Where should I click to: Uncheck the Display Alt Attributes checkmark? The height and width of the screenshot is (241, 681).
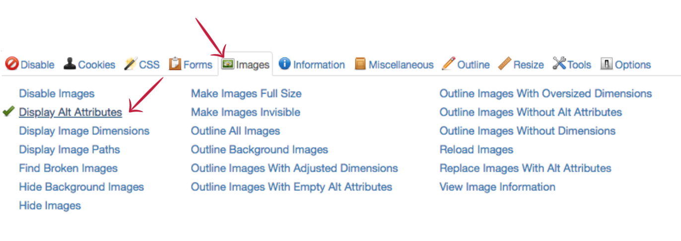[8, 112]
